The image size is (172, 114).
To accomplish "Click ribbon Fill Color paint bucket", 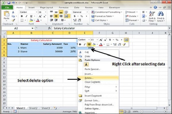I will pyautogui.click(x=31, y=20).
